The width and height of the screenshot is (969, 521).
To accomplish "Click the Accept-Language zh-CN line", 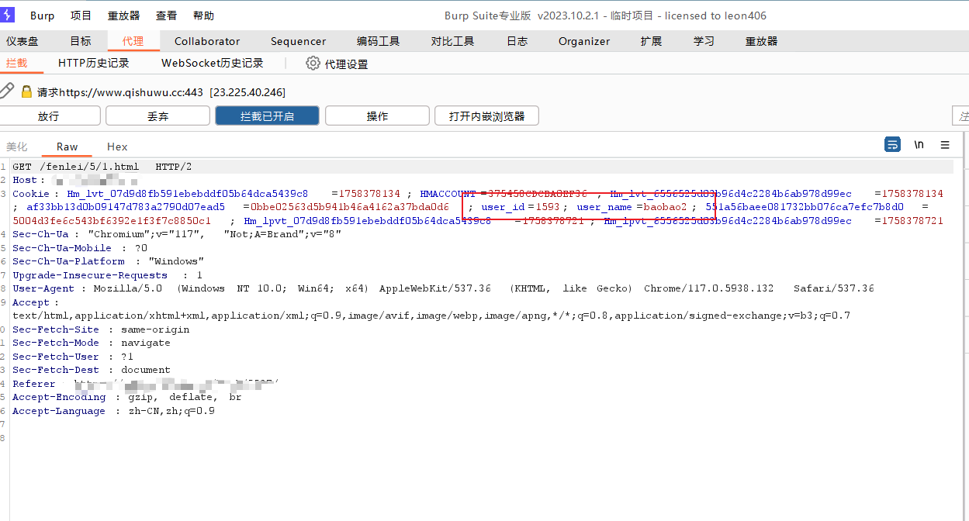I will [x=113, y=411].
